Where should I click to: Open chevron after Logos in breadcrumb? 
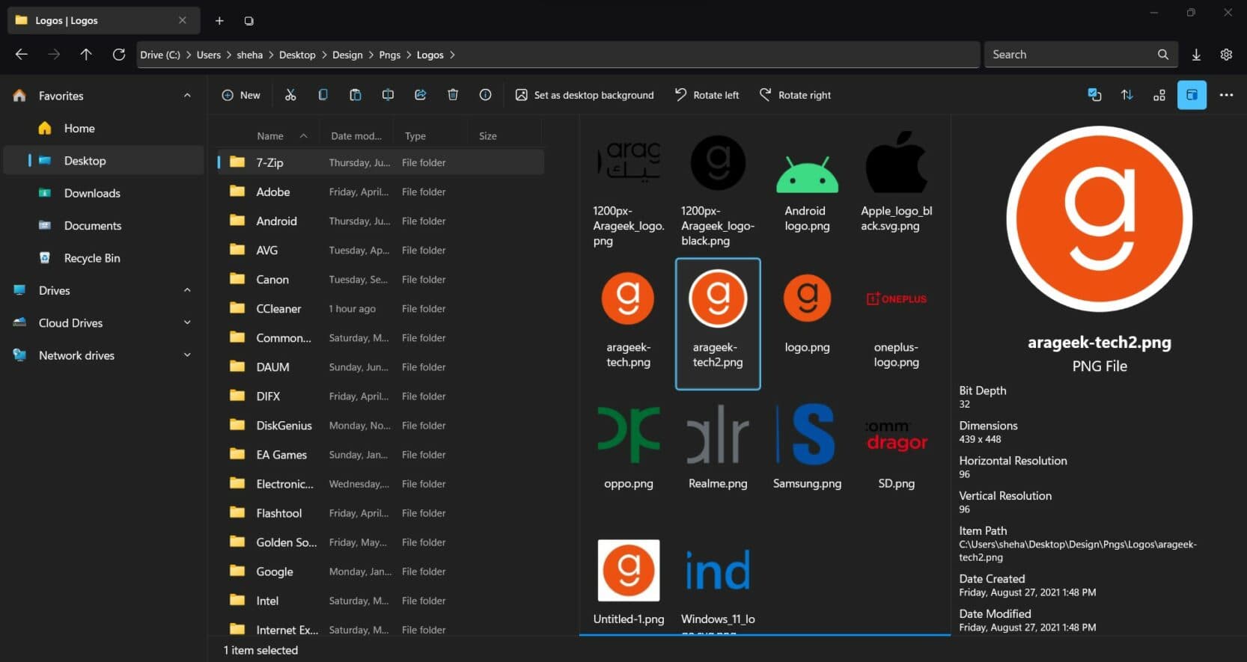[x=452, y=55]
